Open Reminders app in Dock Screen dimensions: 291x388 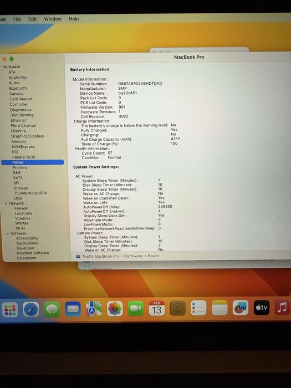pyautogui.click(x=198, y=308)
